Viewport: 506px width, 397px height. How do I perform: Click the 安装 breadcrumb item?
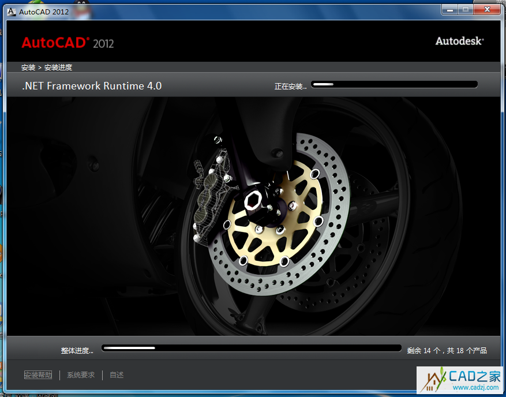point(28,68)
